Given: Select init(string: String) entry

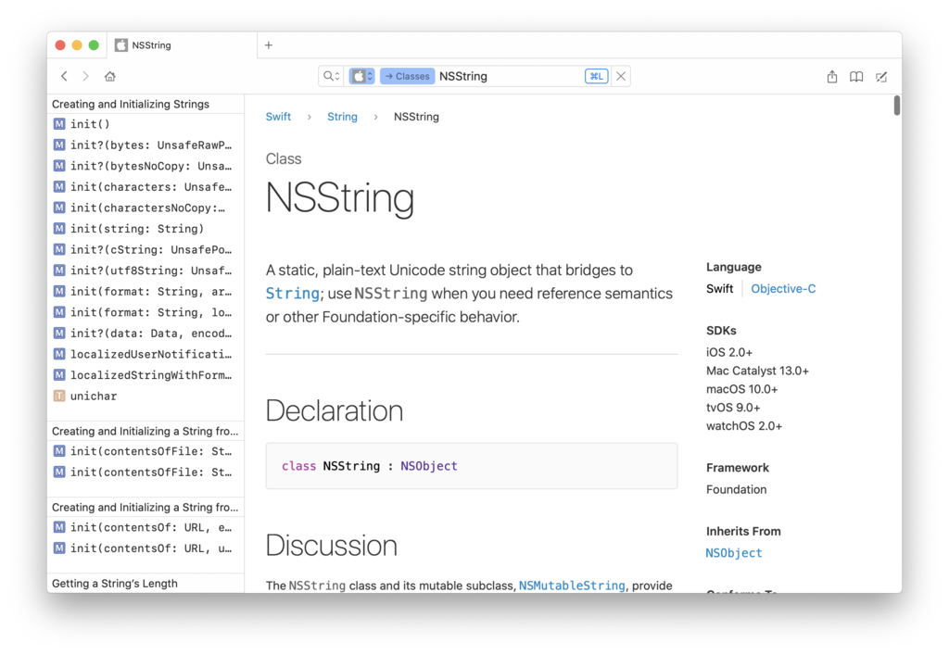Looking at the screenshot, I should tap(146, 229).
